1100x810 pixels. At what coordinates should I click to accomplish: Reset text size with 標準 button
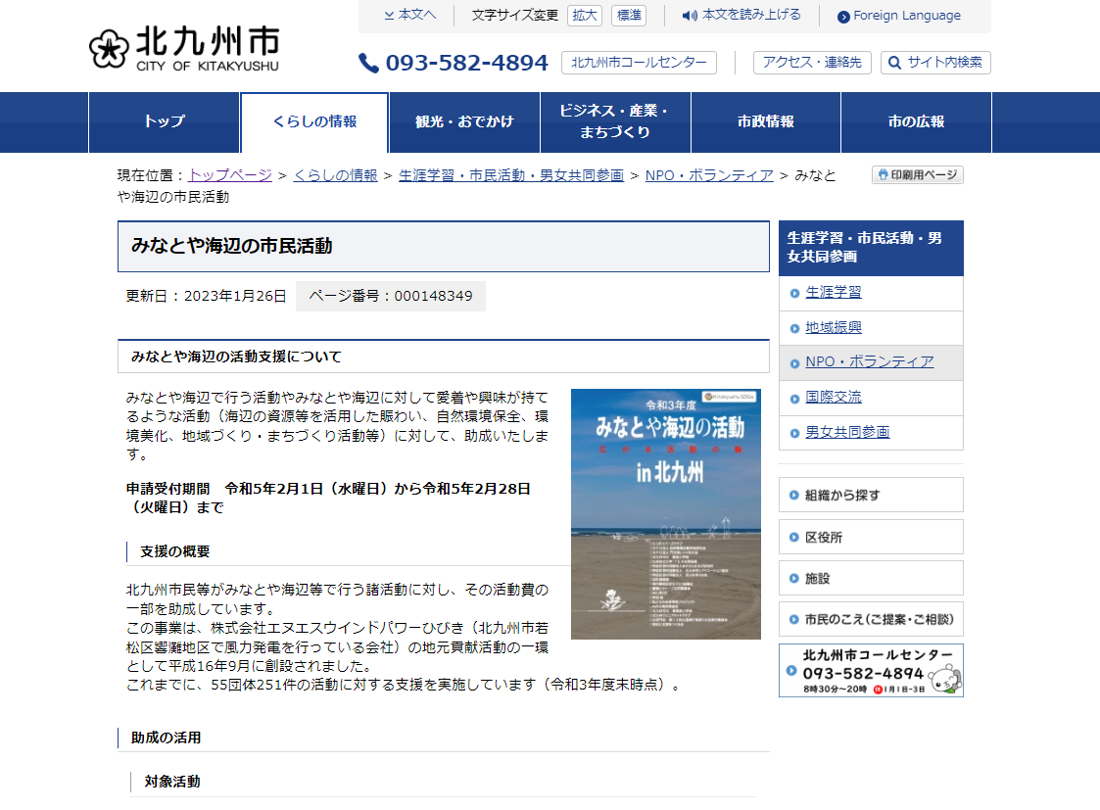pyautogui.click(x=629, y=16)
